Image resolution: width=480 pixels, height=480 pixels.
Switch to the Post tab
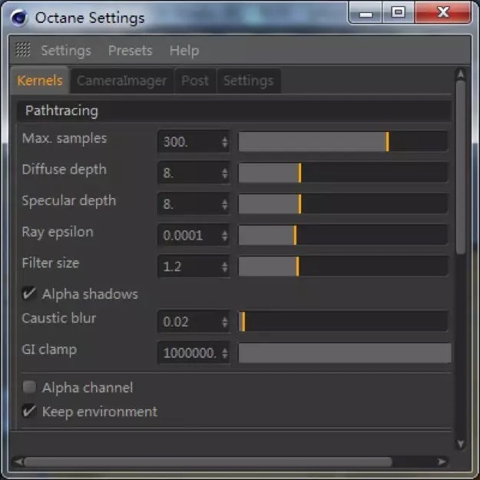[195, 81]
